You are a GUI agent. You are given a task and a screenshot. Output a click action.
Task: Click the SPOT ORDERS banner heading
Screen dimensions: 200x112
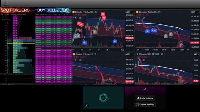point(15,10)
